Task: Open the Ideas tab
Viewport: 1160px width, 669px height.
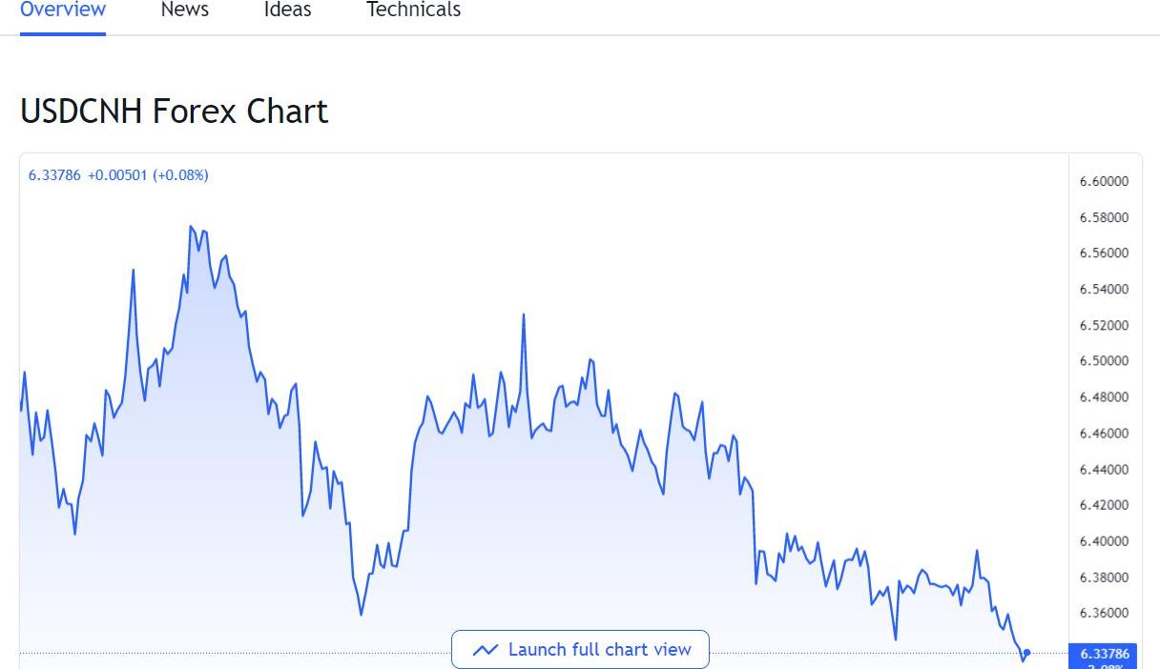Action: point(287,10)
